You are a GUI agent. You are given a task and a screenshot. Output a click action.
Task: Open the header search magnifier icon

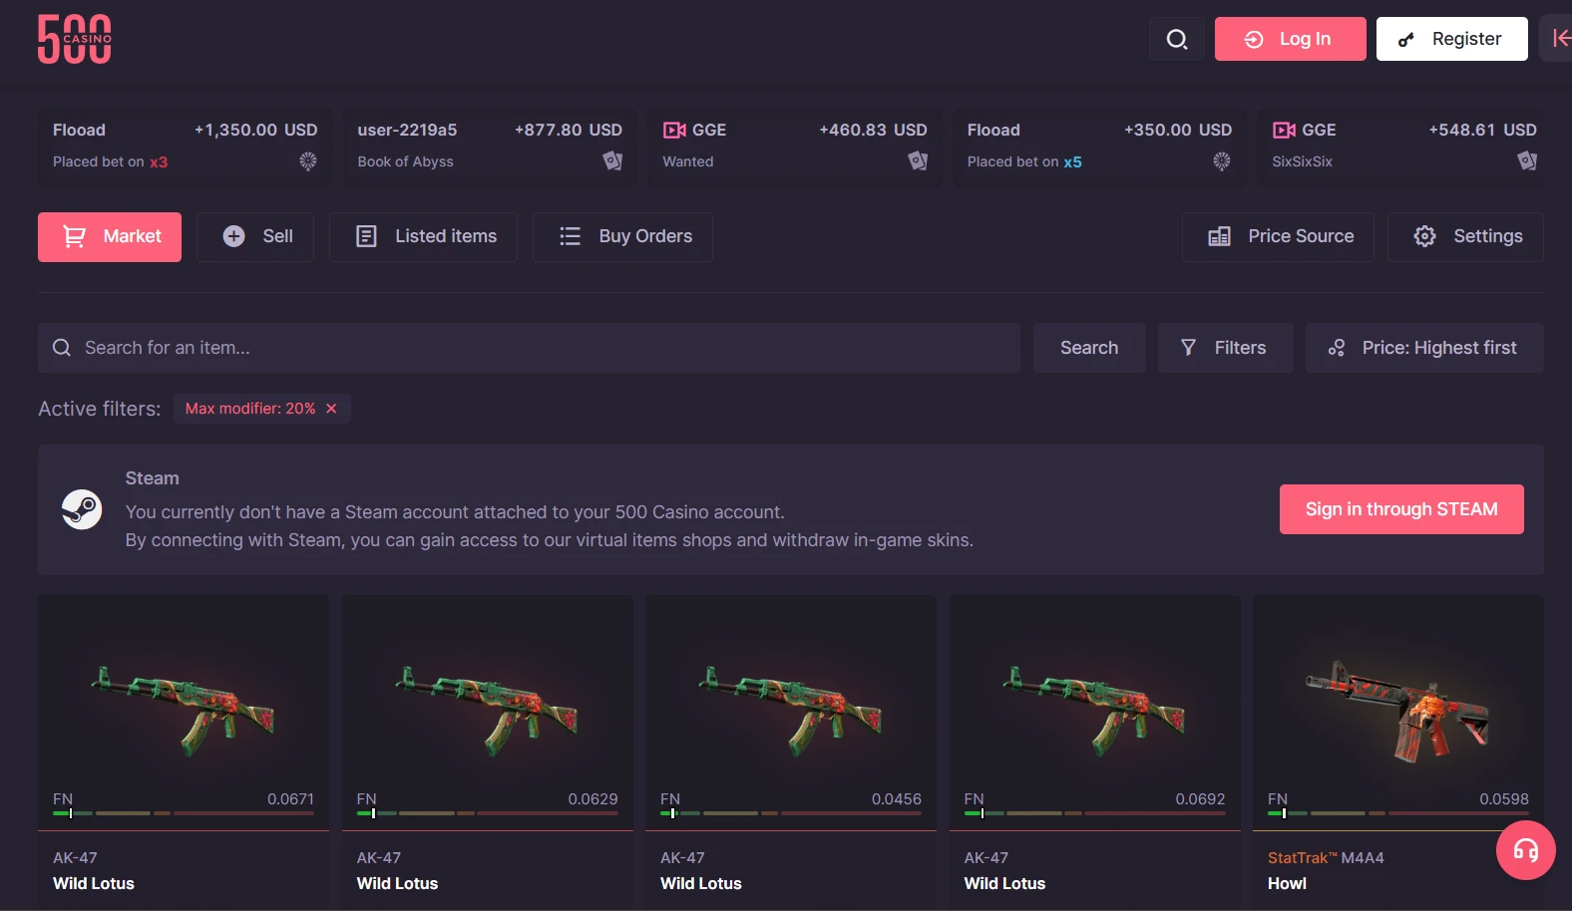pyautogui.click(x=1177, y=39)
